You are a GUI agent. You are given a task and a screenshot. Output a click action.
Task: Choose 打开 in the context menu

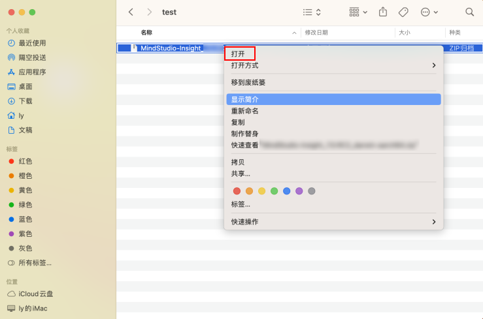pyautogui.click(x=333, y=53)
